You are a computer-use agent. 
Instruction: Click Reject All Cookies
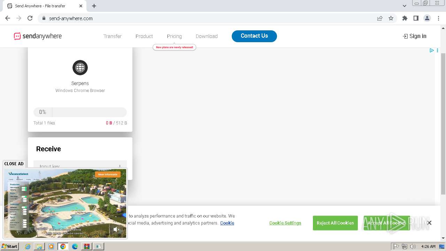coord(335,223)
